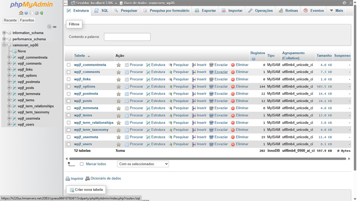Favorite the wpjf_commentmeta table star

tap(119, 65)
